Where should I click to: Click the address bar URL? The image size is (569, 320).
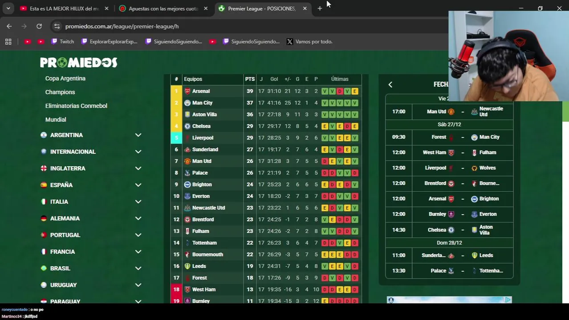[122, 26]
